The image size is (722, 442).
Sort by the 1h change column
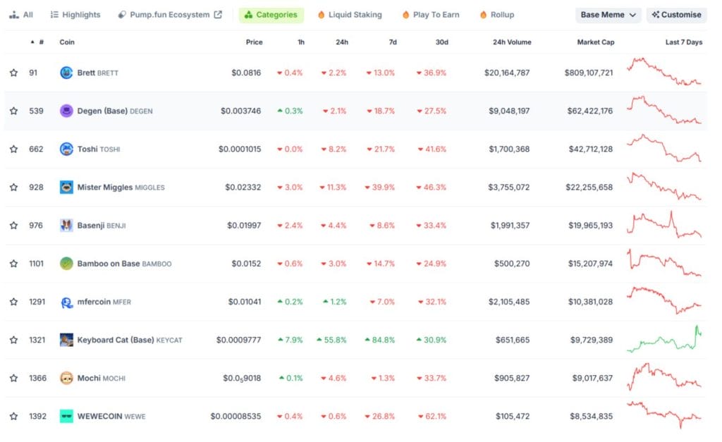pyautogui.click(x=301, y=42)
